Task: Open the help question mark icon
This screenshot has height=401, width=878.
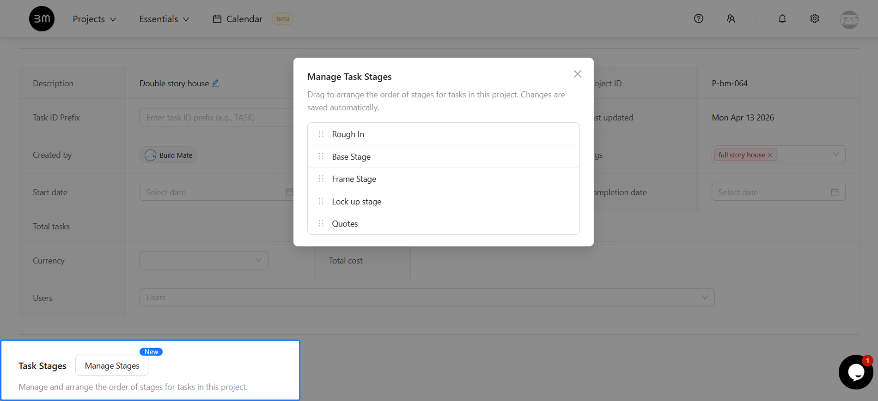Action: 698,18
